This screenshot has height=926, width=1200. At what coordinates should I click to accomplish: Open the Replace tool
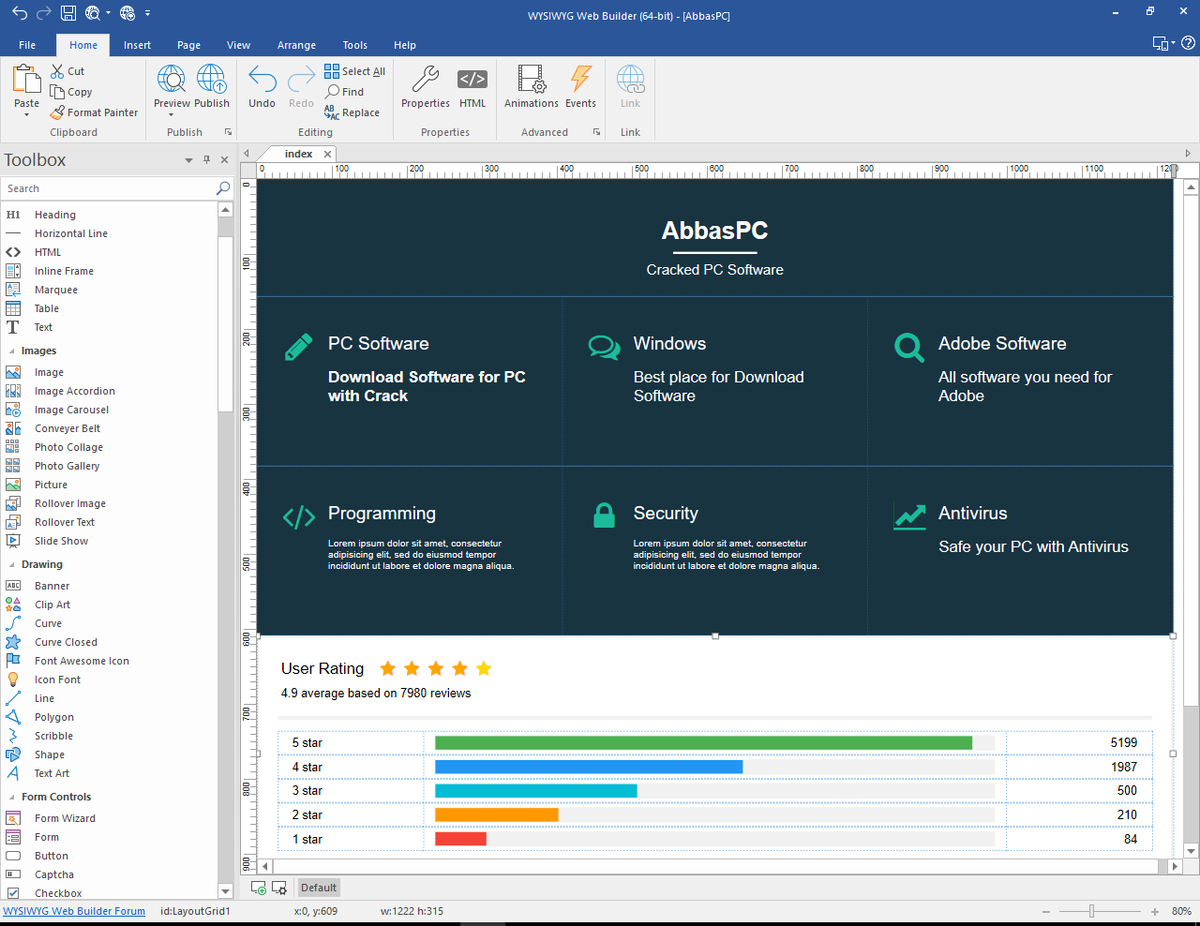coord(352,112)
